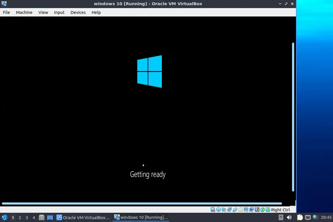Screen dimensions: 333x222
Task: Open the Lubuntu start menu
Action: click(4, 217)
